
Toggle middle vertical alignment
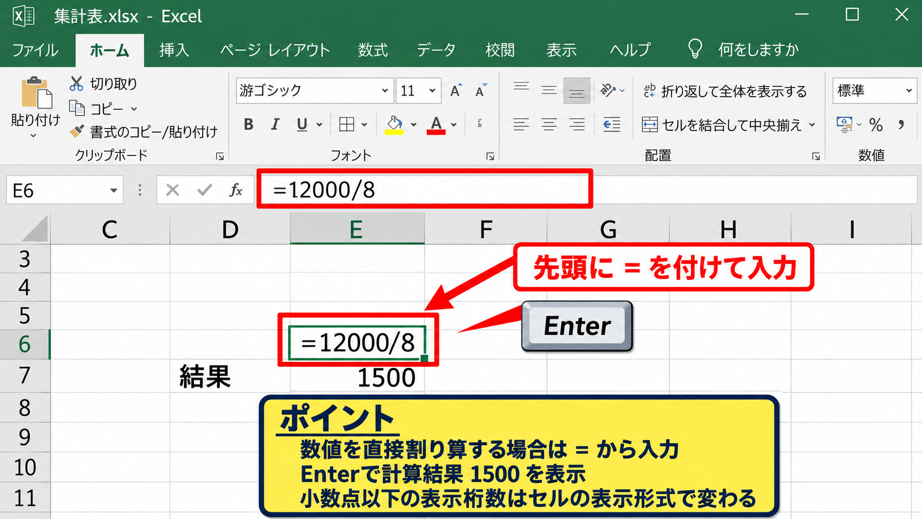tap(549, 90)
